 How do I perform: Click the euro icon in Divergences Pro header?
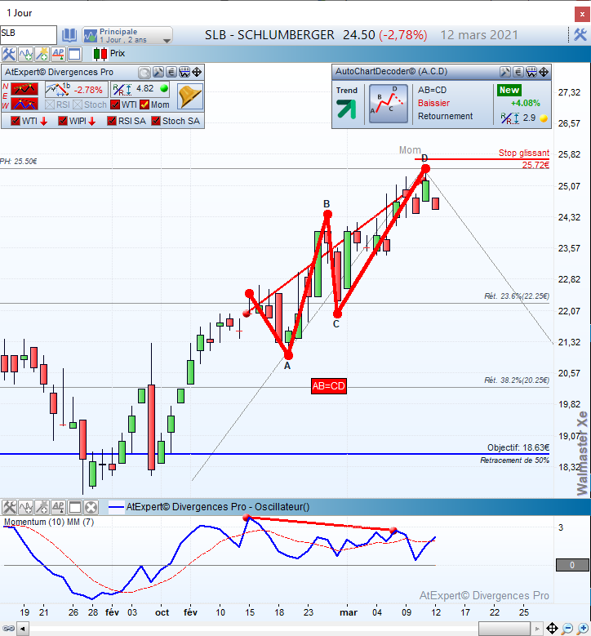coord(171,73)
